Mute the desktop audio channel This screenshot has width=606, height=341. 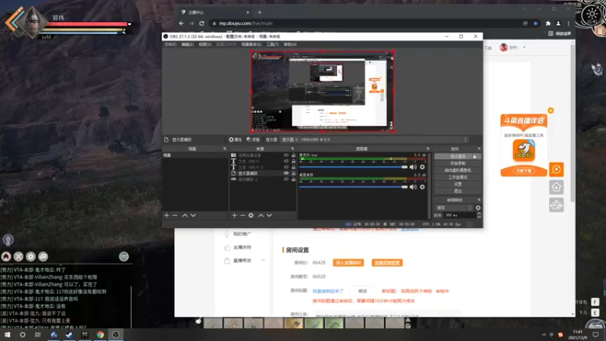click(413, 186)
